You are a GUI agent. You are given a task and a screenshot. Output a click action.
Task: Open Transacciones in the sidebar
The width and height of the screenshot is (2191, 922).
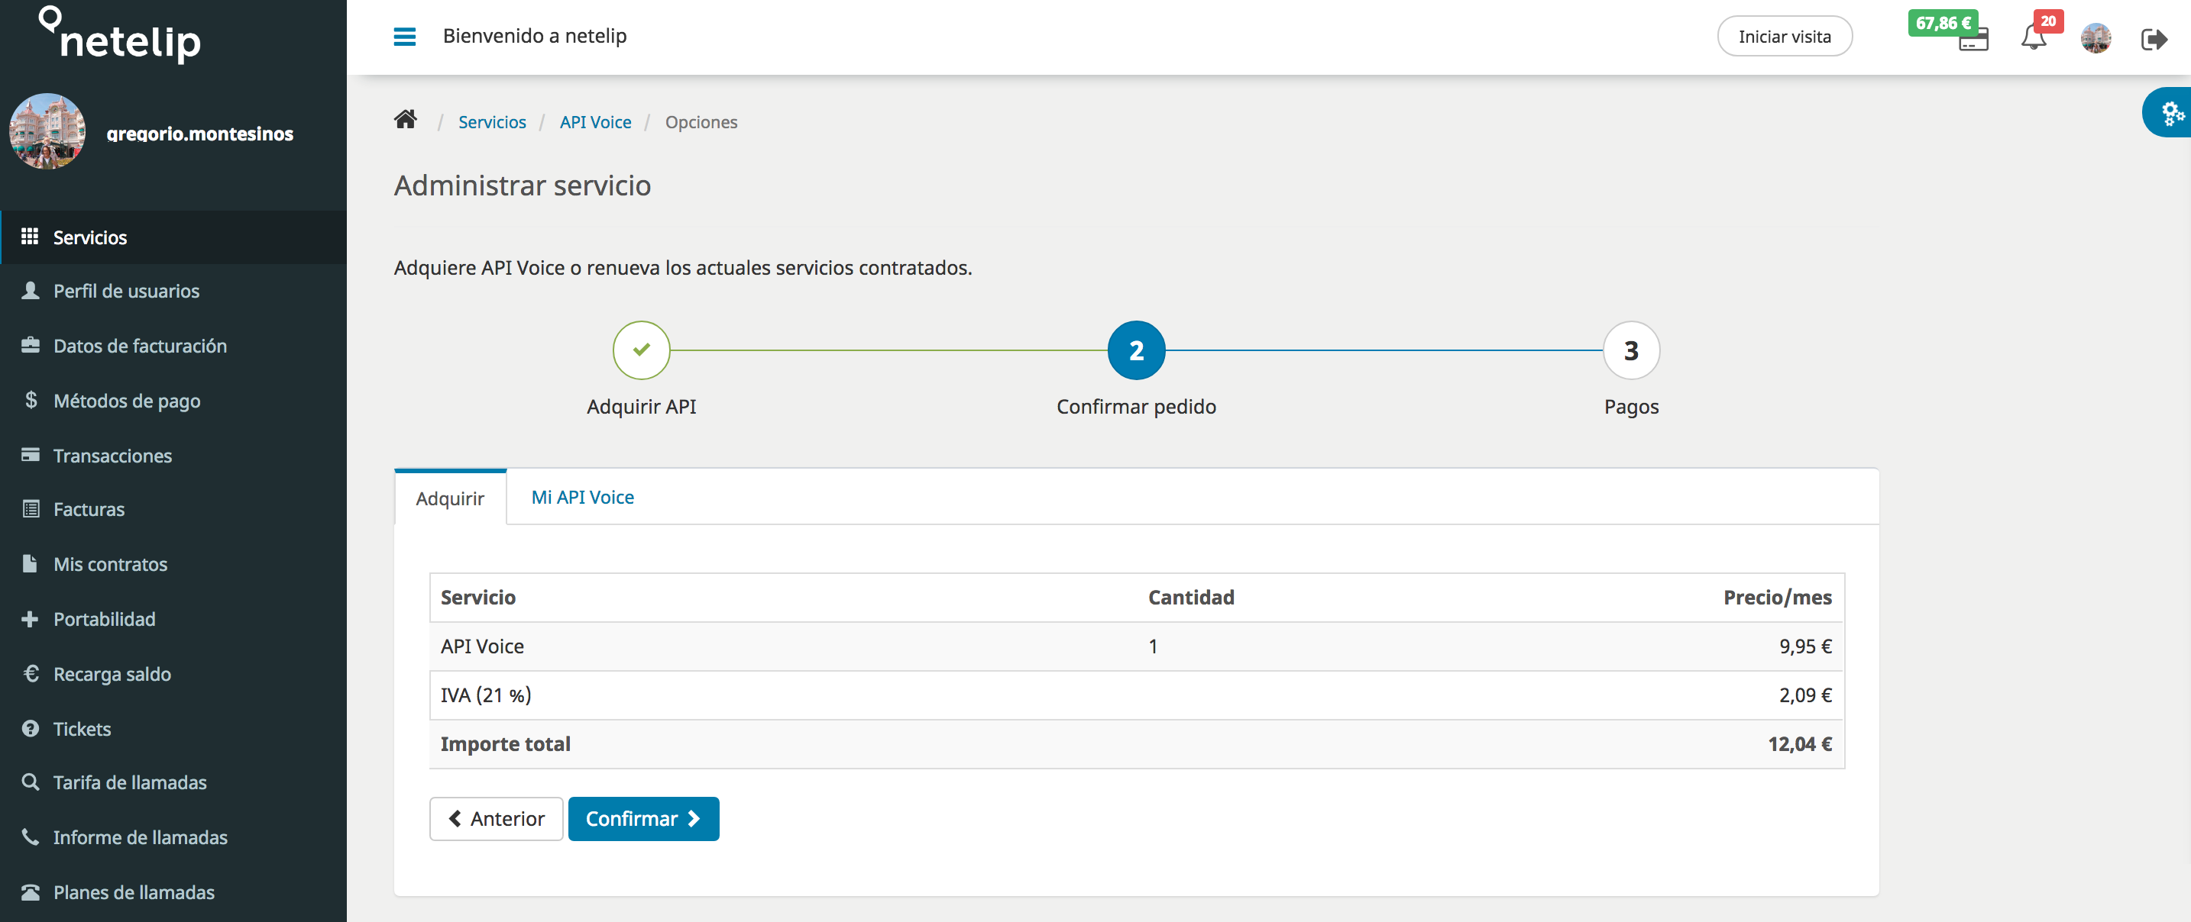[x=173, y=456]
